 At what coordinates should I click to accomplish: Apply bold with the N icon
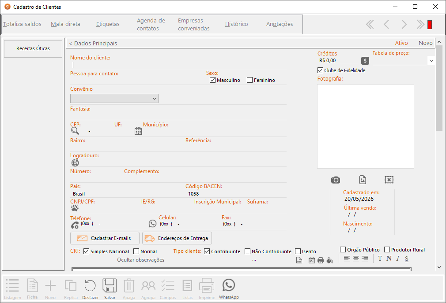(x=389, y=259)
